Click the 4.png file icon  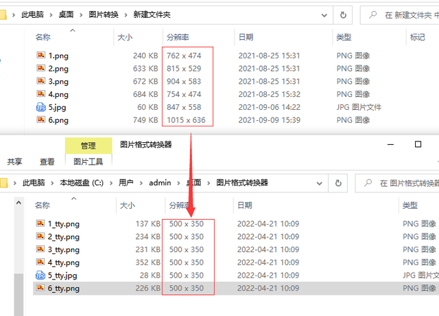click(41, 93)
